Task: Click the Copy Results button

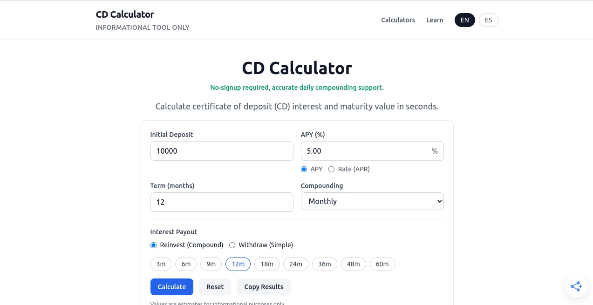Action: pyautogui.click(x=264, y=287)
